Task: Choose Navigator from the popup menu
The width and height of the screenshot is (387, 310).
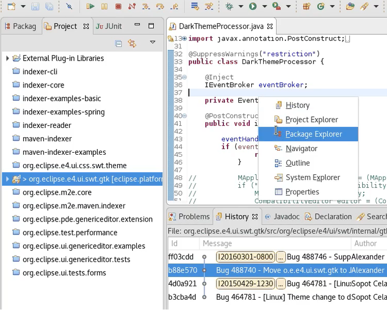Action: (x=308, y=149)
